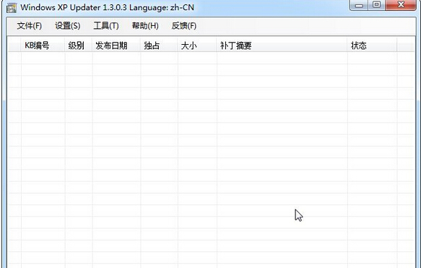Click the Windows XP Updater title bar icon
421x268 pixels.
pos(12,8)
